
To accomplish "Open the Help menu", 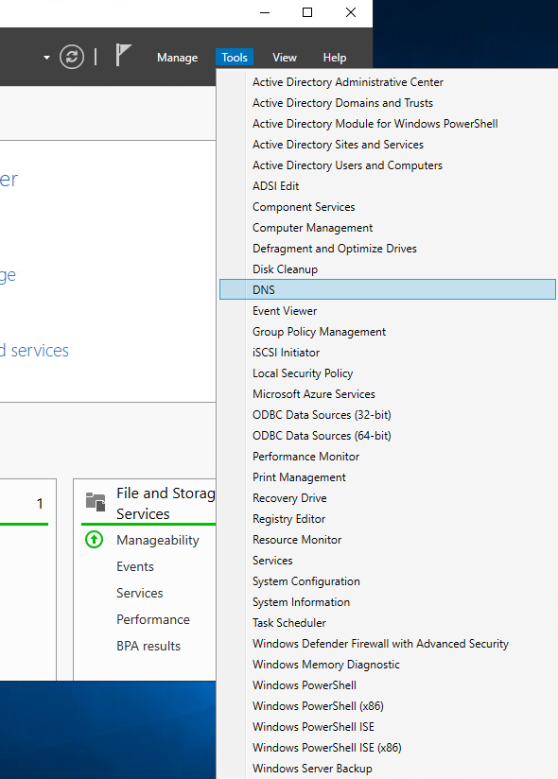I will pyautogui.click(x=335, y=58).
